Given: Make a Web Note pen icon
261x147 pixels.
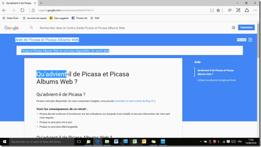Looking at the screenshot, I should (x=238, y=10).
